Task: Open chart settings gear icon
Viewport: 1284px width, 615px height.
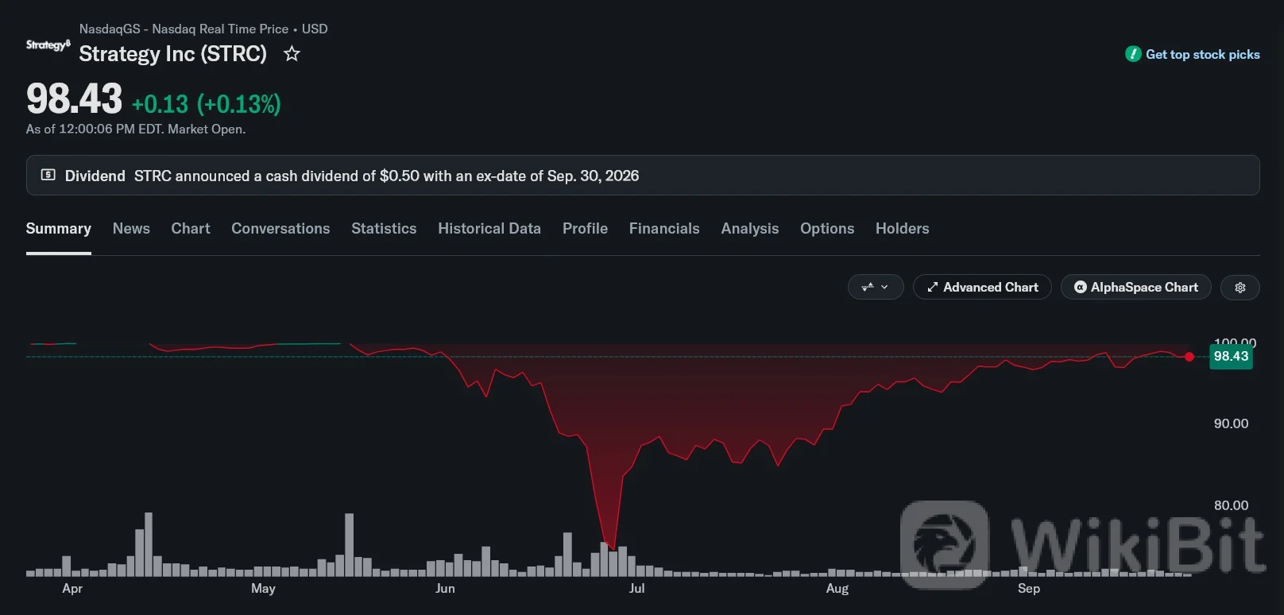Action: (1240, 288)
